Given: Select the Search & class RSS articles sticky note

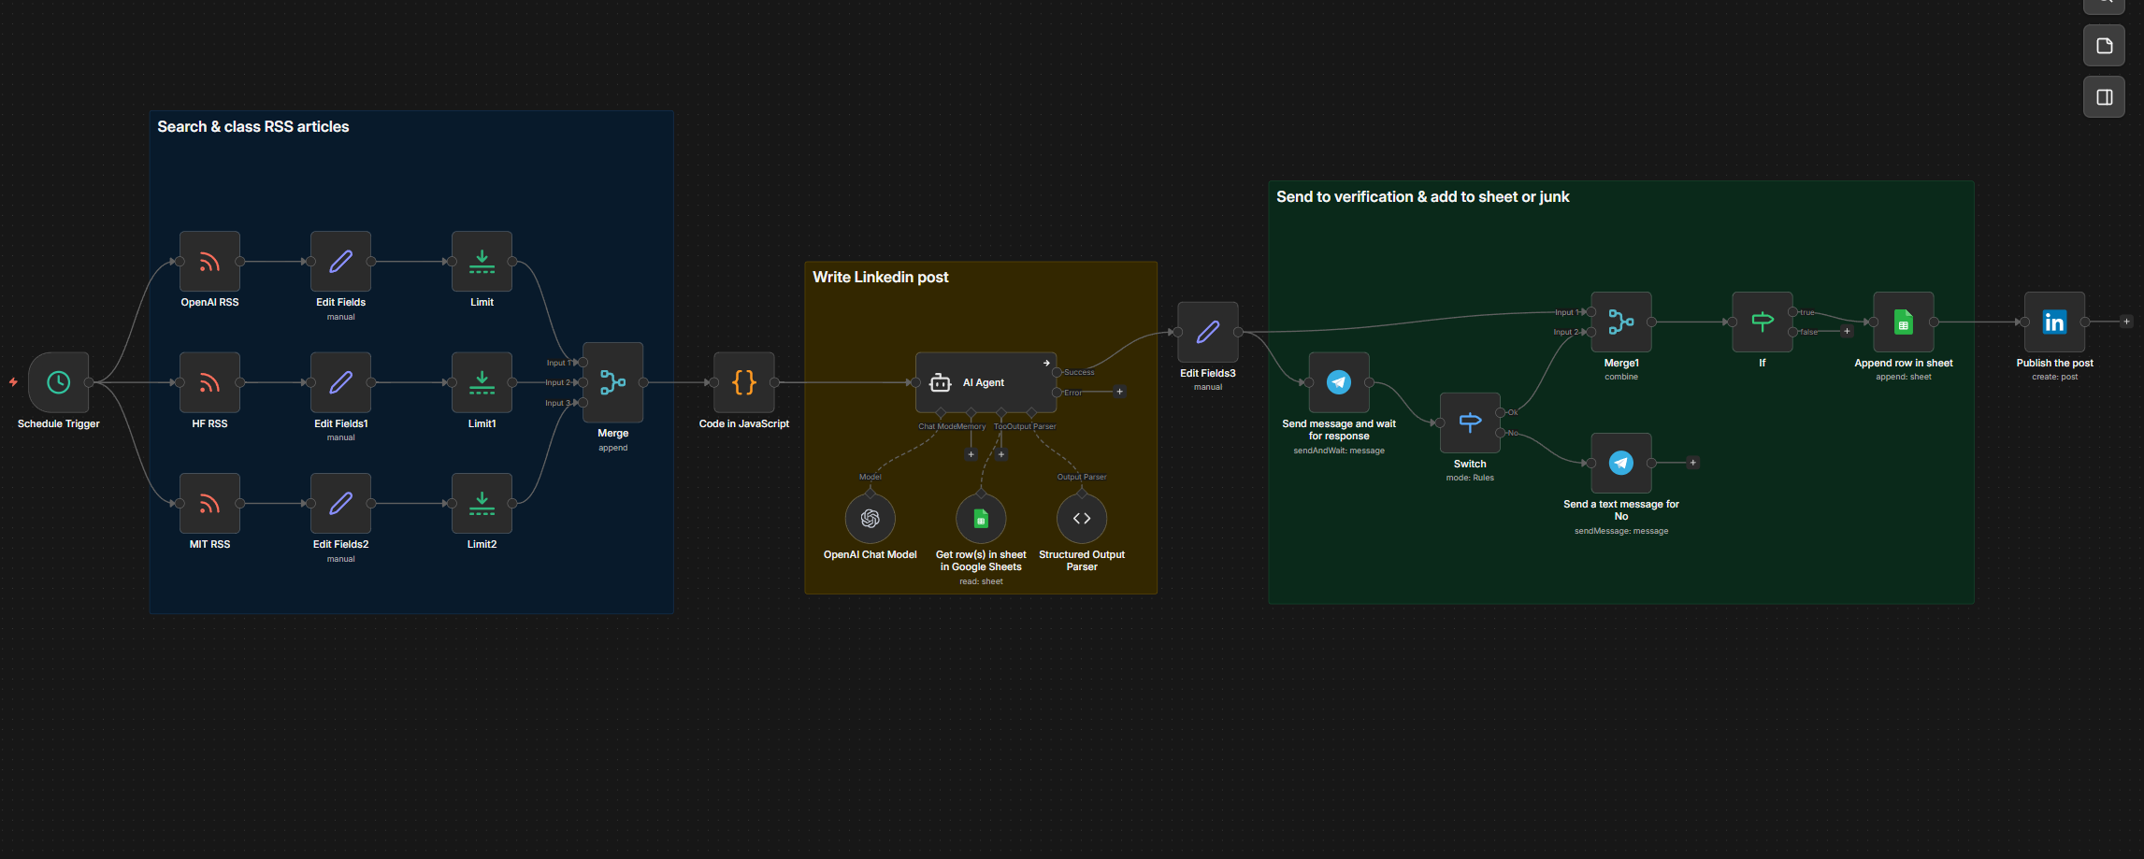Looking at the screenshot, I should pos(252,127).
